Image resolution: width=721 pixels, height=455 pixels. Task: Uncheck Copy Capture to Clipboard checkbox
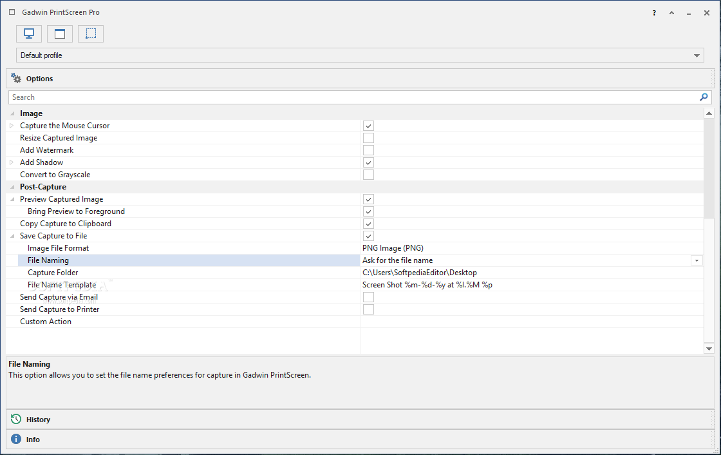point(368,224)
